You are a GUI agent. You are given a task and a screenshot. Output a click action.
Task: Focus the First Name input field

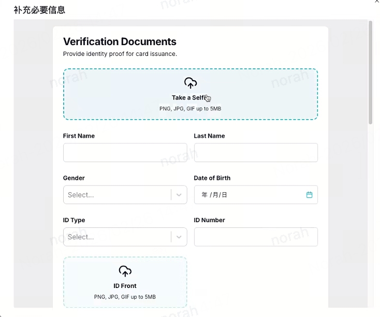click(x=125, y=153)
